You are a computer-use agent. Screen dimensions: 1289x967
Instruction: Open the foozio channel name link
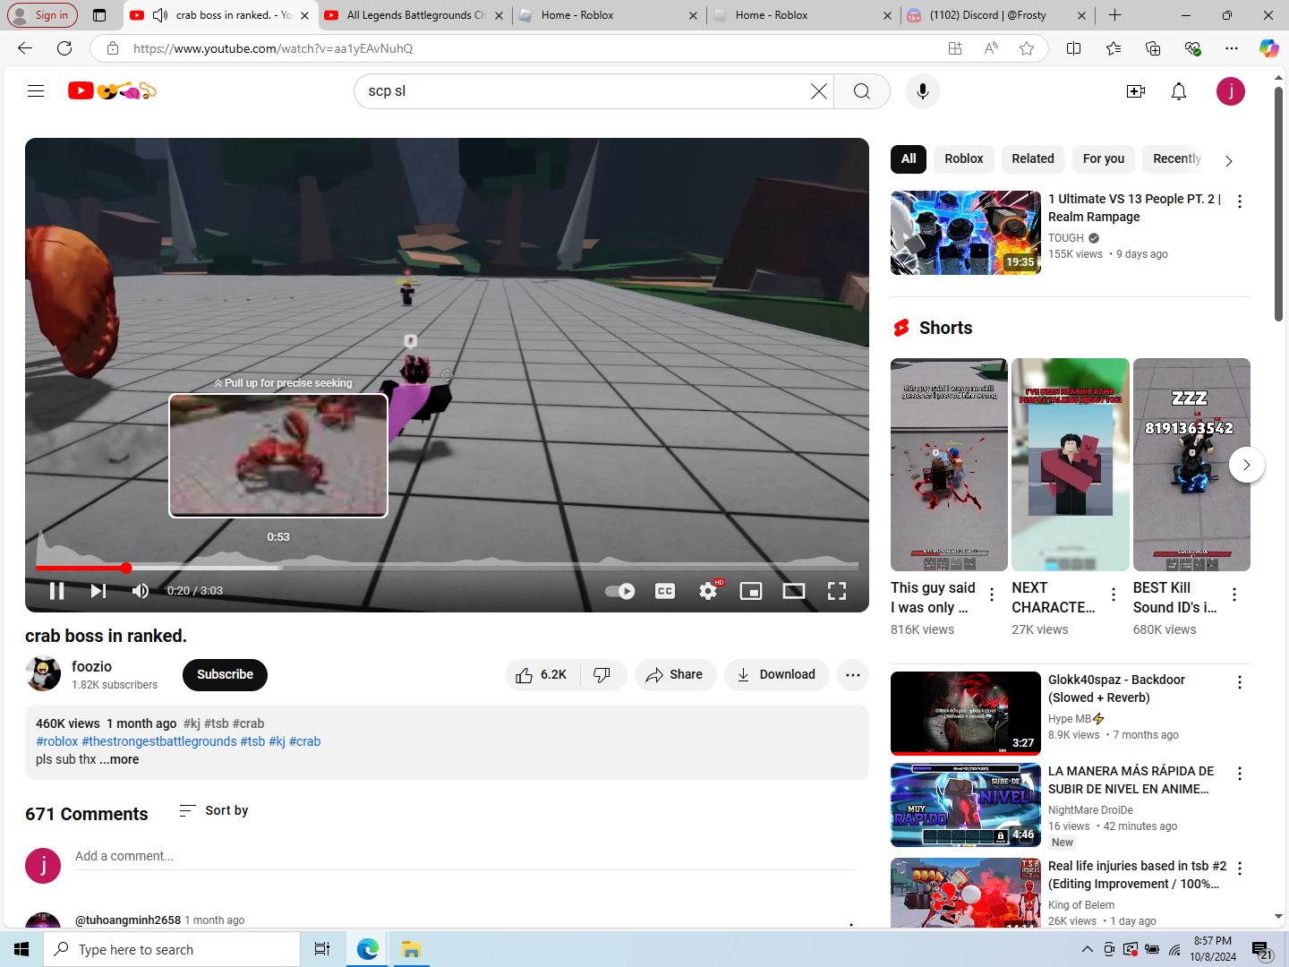[x=91, y=666]
